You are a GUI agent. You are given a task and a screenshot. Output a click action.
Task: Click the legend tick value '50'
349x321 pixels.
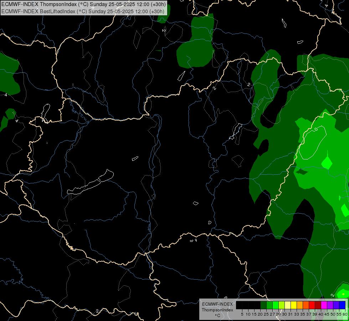pyautogui.click(x=333, y=314)
